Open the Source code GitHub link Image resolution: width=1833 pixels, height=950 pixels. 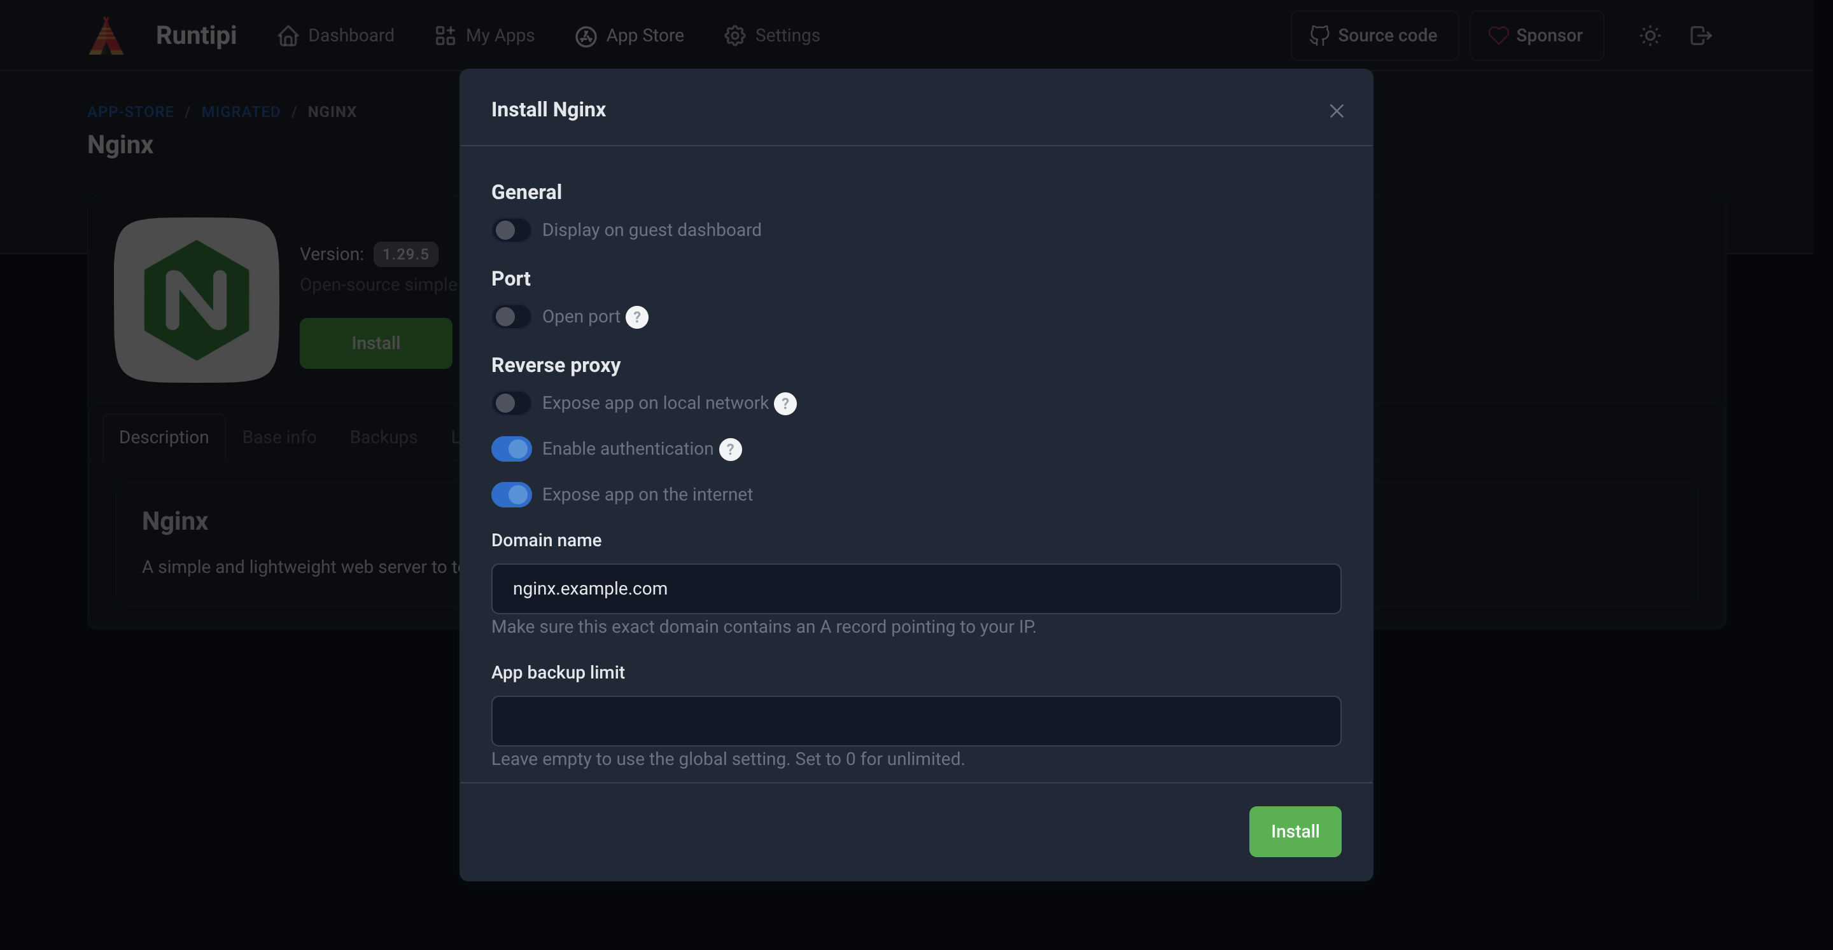[x=1374, y=35]
